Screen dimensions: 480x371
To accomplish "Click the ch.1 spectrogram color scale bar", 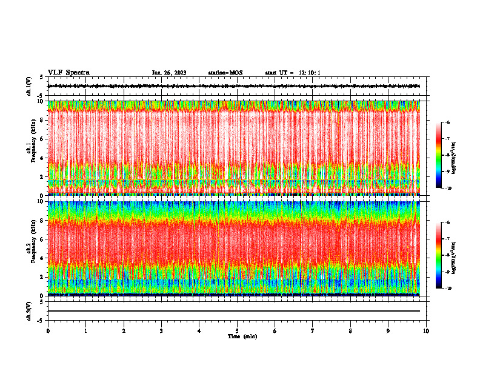I will (x=439, y=155).
